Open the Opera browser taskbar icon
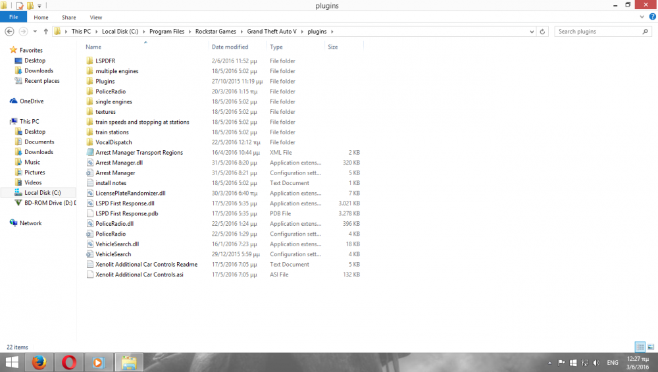This screenshot has height=372, width=658. [x=69, y=362]
